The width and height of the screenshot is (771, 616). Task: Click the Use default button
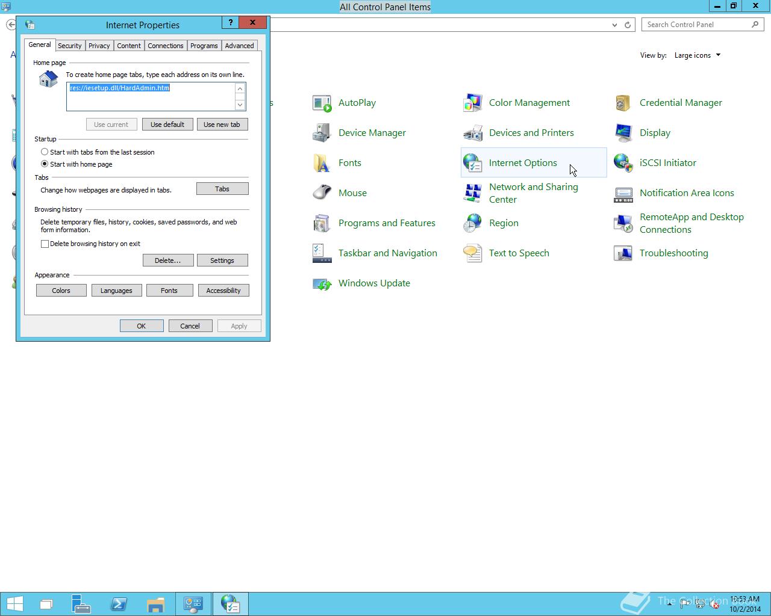tap(167, 125)
